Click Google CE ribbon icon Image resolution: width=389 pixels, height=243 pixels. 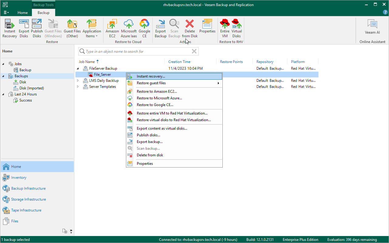pyautogui.click(x=144, y=28)
